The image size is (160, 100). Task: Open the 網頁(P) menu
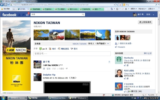[x=134, y=9]
